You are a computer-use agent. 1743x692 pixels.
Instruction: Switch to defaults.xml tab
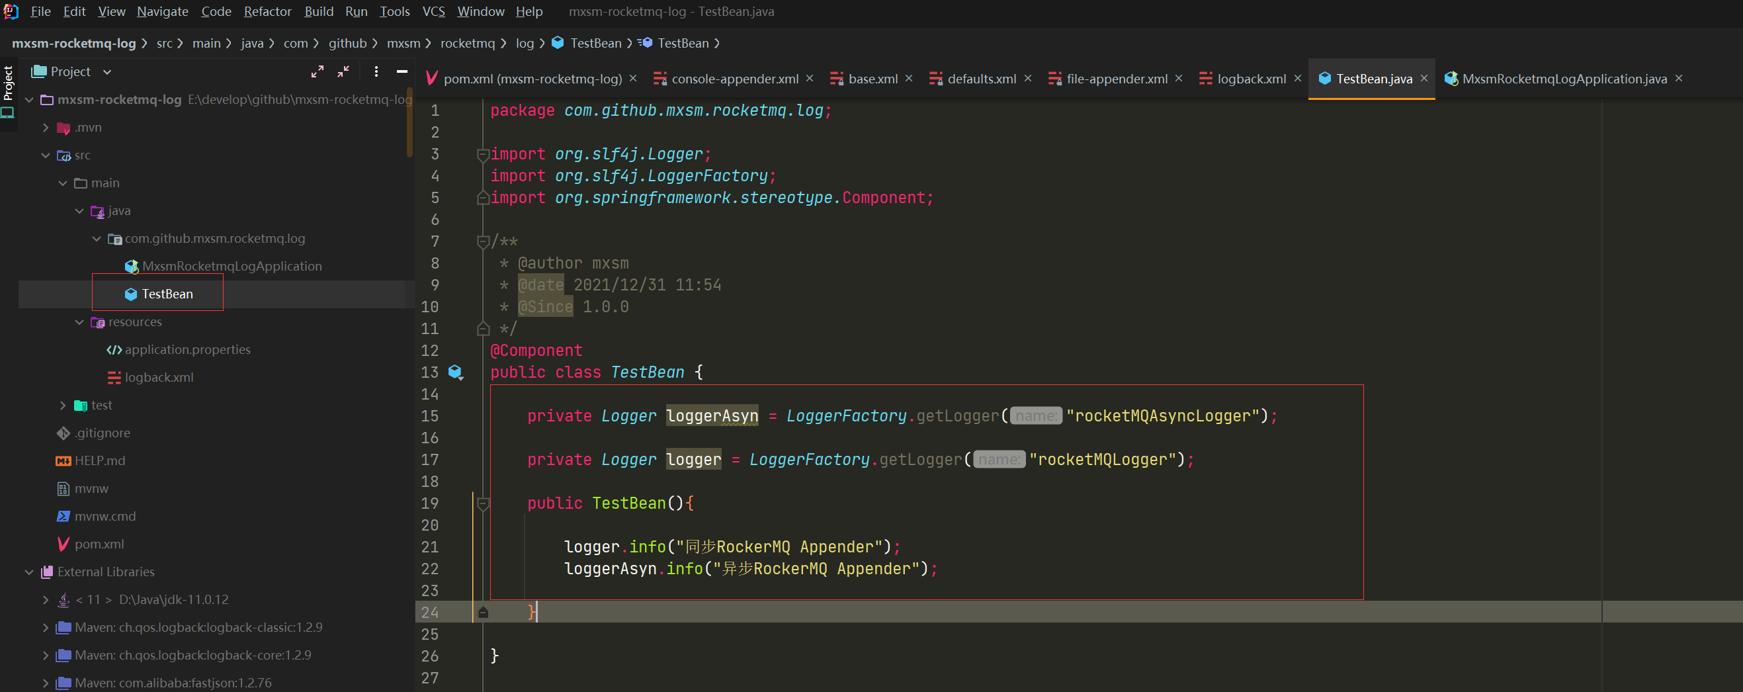pos(981,79)
